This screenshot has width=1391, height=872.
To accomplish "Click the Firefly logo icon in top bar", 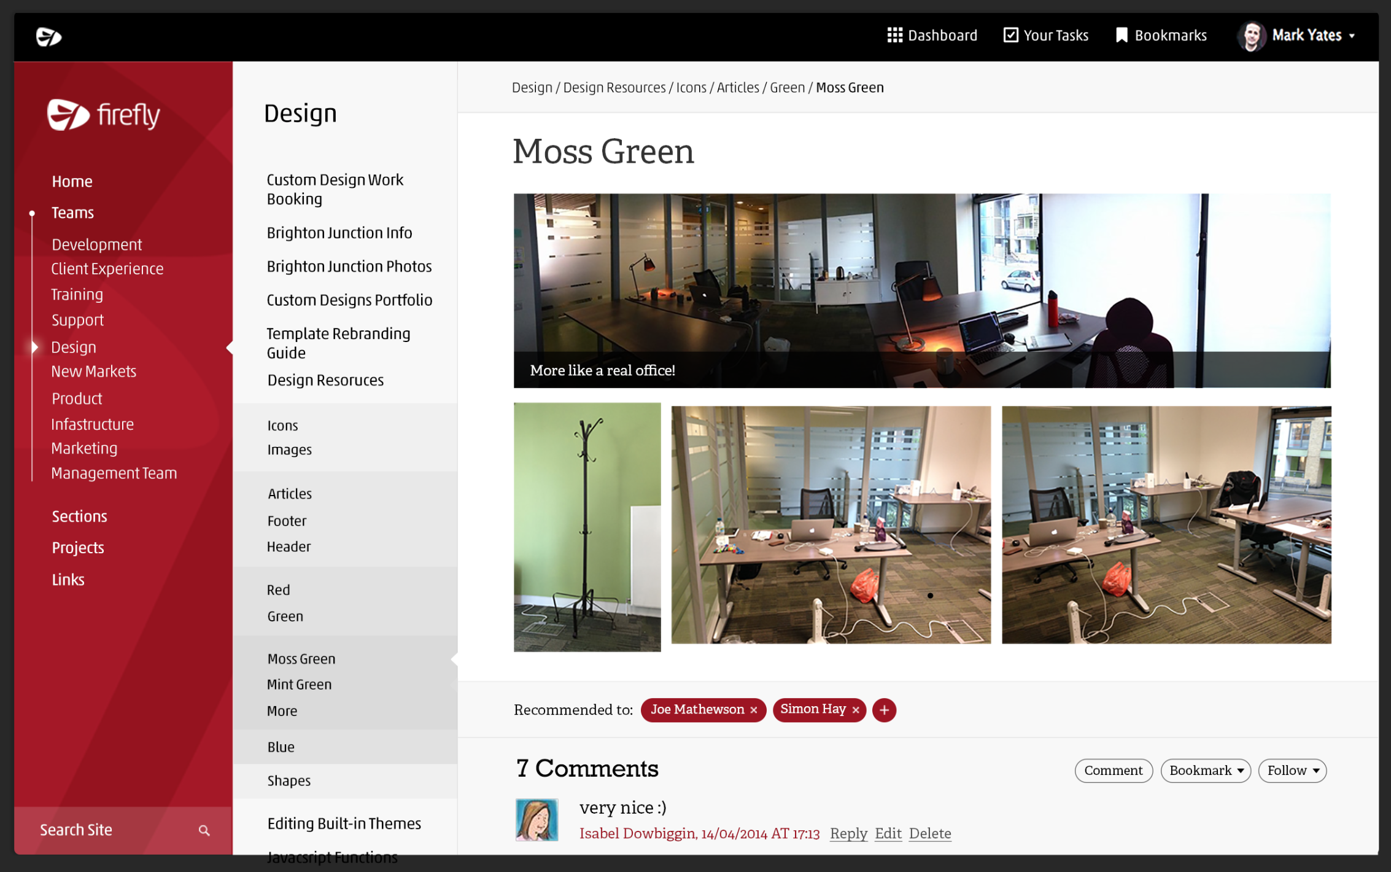I will pyautogui.click(x=48, y=37).
